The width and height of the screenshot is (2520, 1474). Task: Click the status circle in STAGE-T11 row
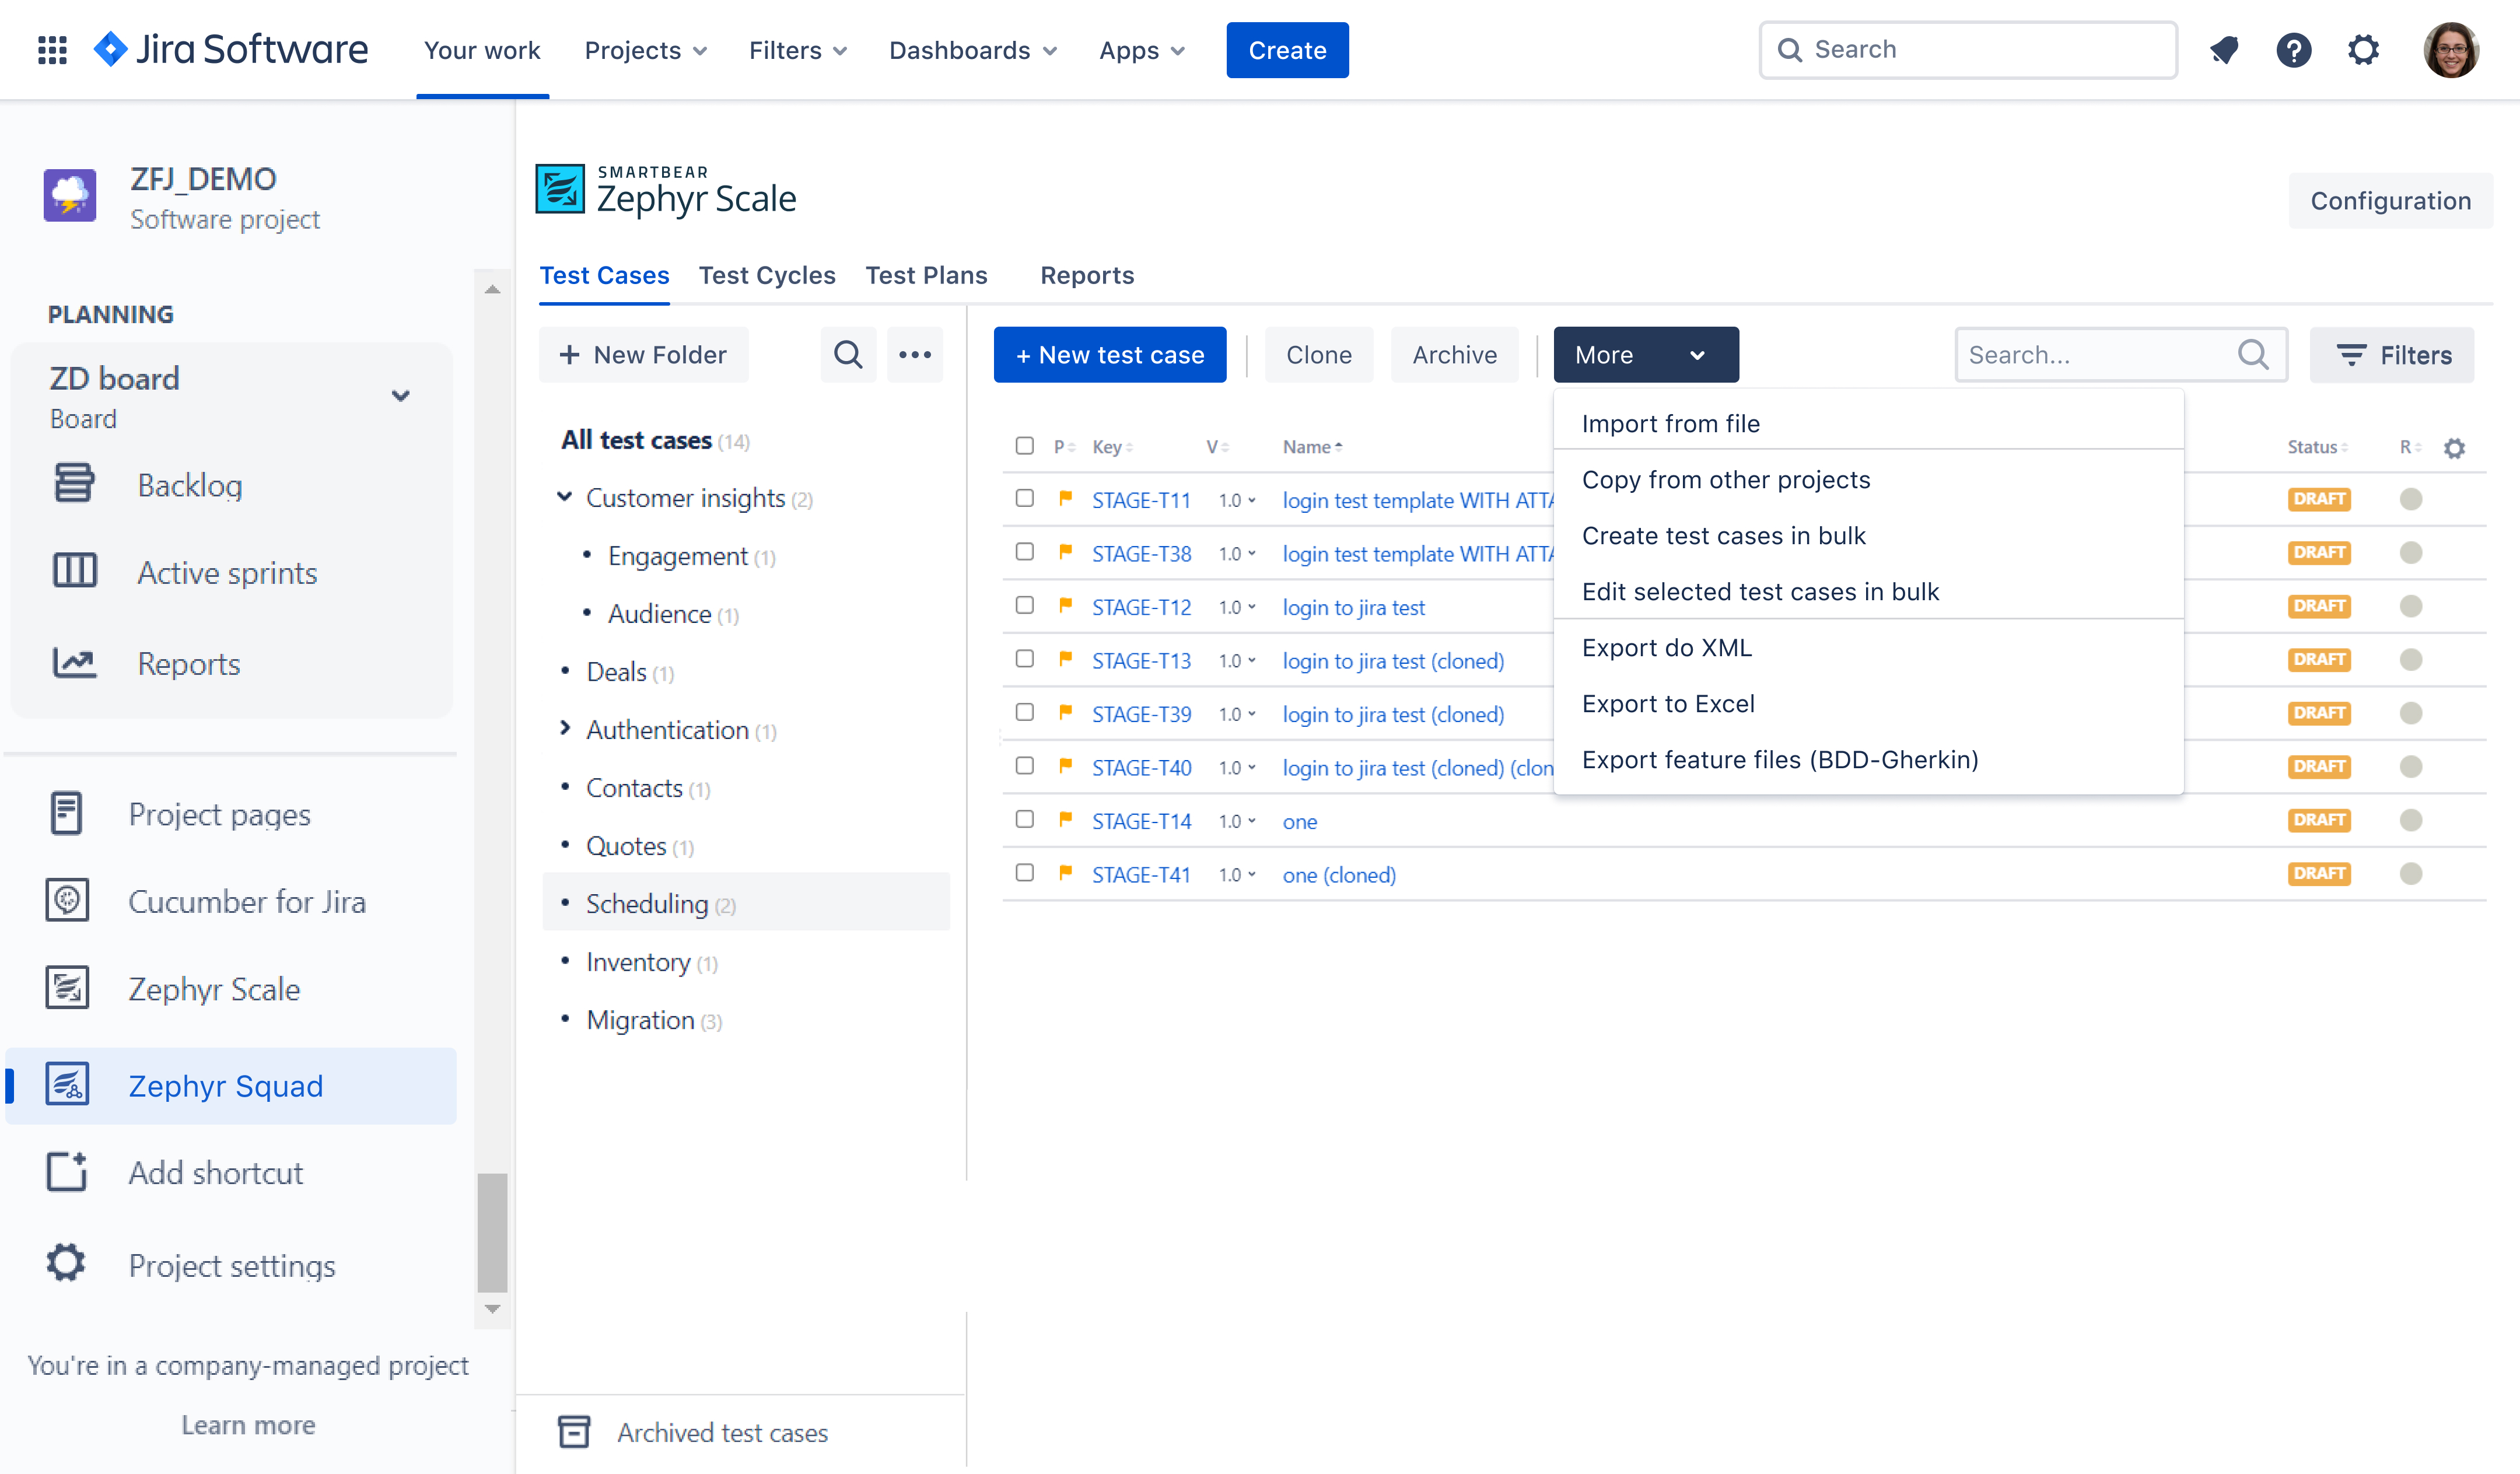click(x=2411, y=498)
